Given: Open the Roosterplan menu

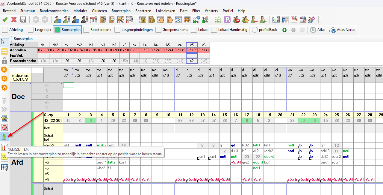Looking at the screenshot, I should 121,11.
